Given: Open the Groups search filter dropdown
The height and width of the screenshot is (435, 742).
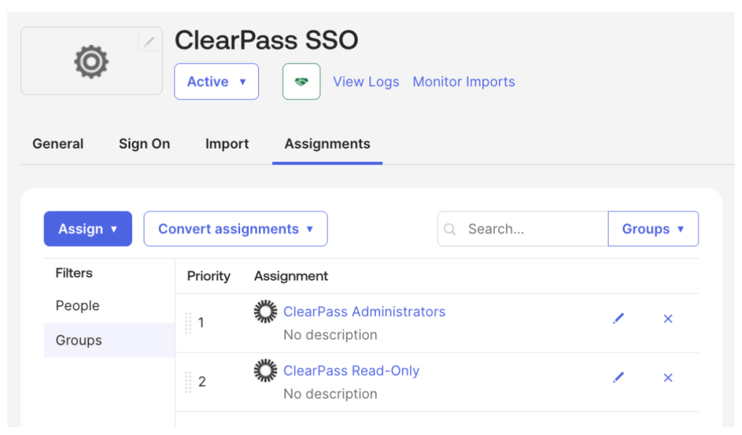Looking at the screenshot, I should (x=653, y=229).
